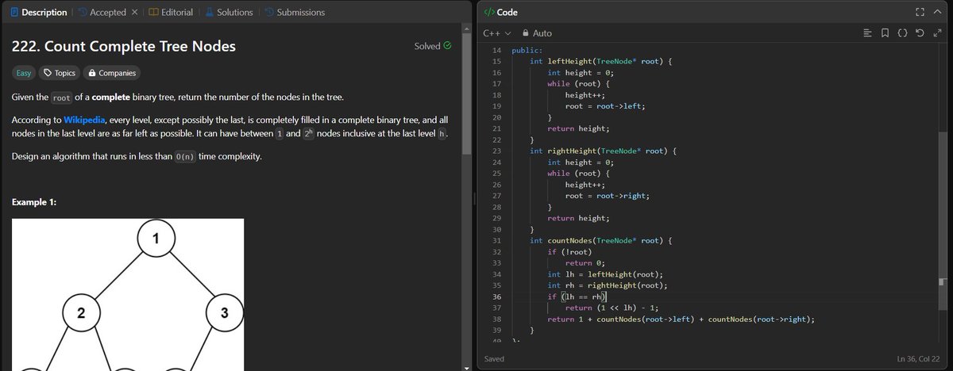This screenshot has height=371, width=953.
Task: Click the description panel vertical scrollbar thumb
Action: [466, 95]
